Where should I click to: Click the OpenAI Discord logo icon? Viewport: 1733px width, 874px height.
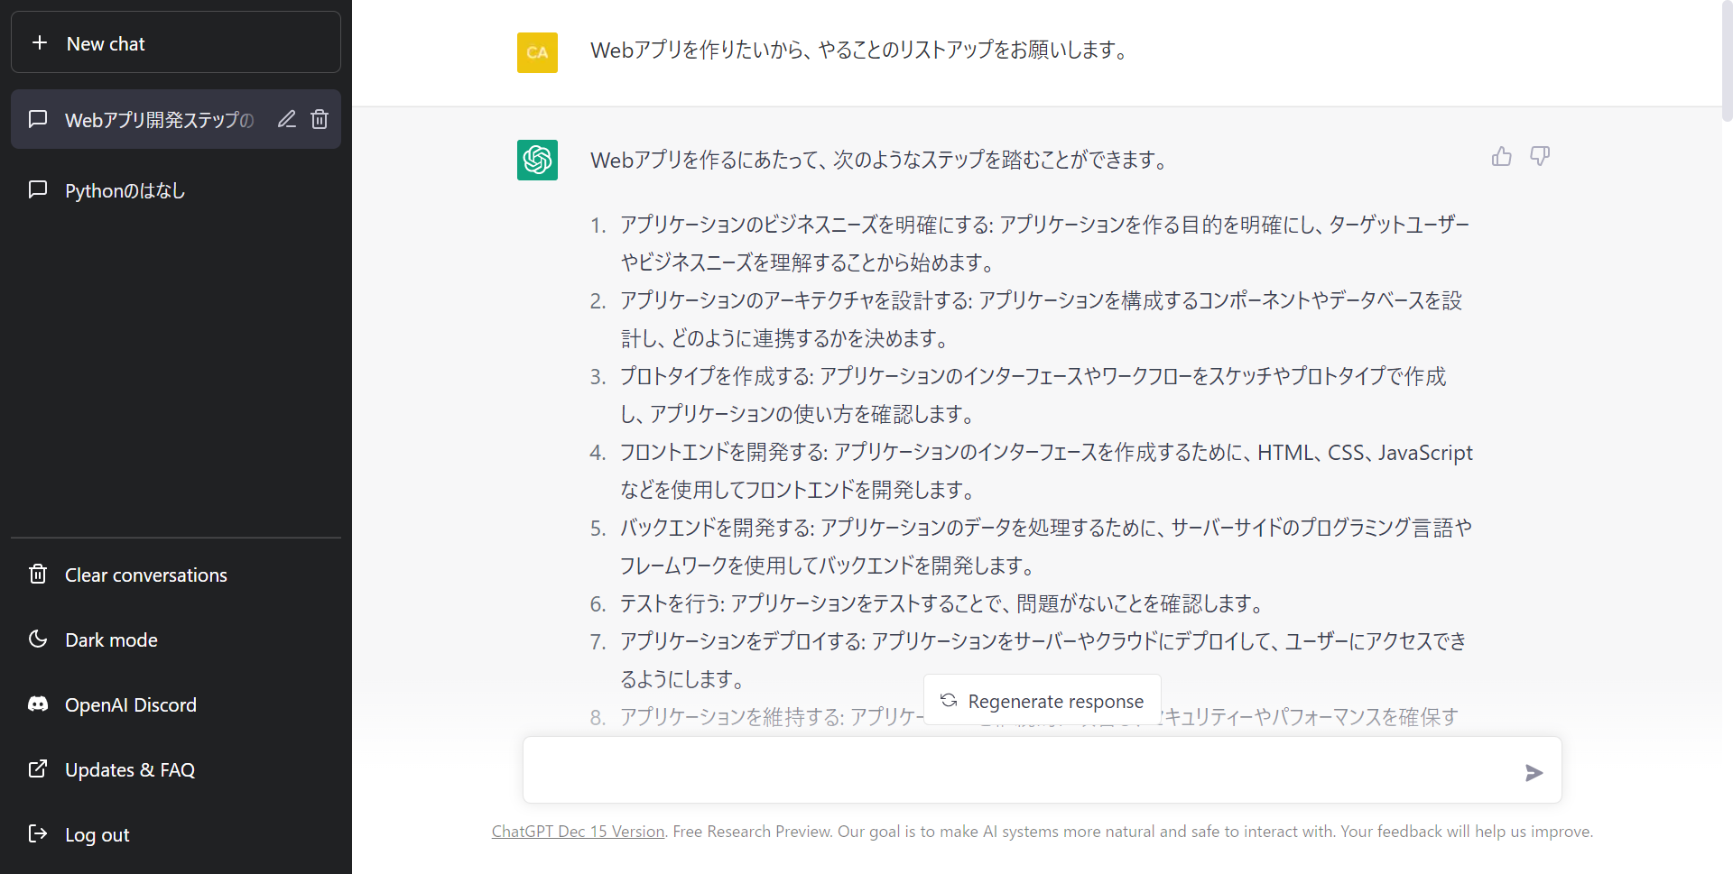38,704
